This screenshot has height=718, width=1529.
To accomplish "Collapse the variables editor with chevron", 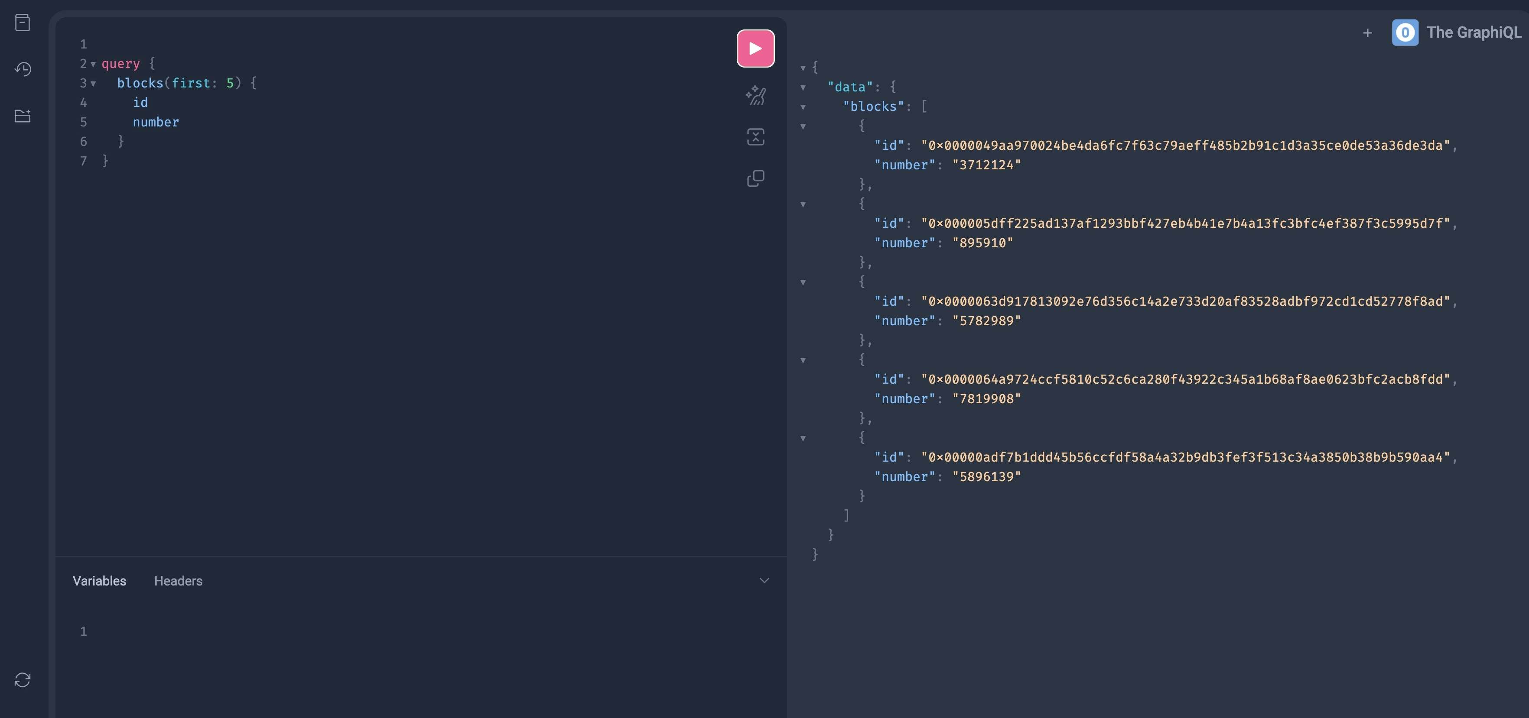I will 764,580.
